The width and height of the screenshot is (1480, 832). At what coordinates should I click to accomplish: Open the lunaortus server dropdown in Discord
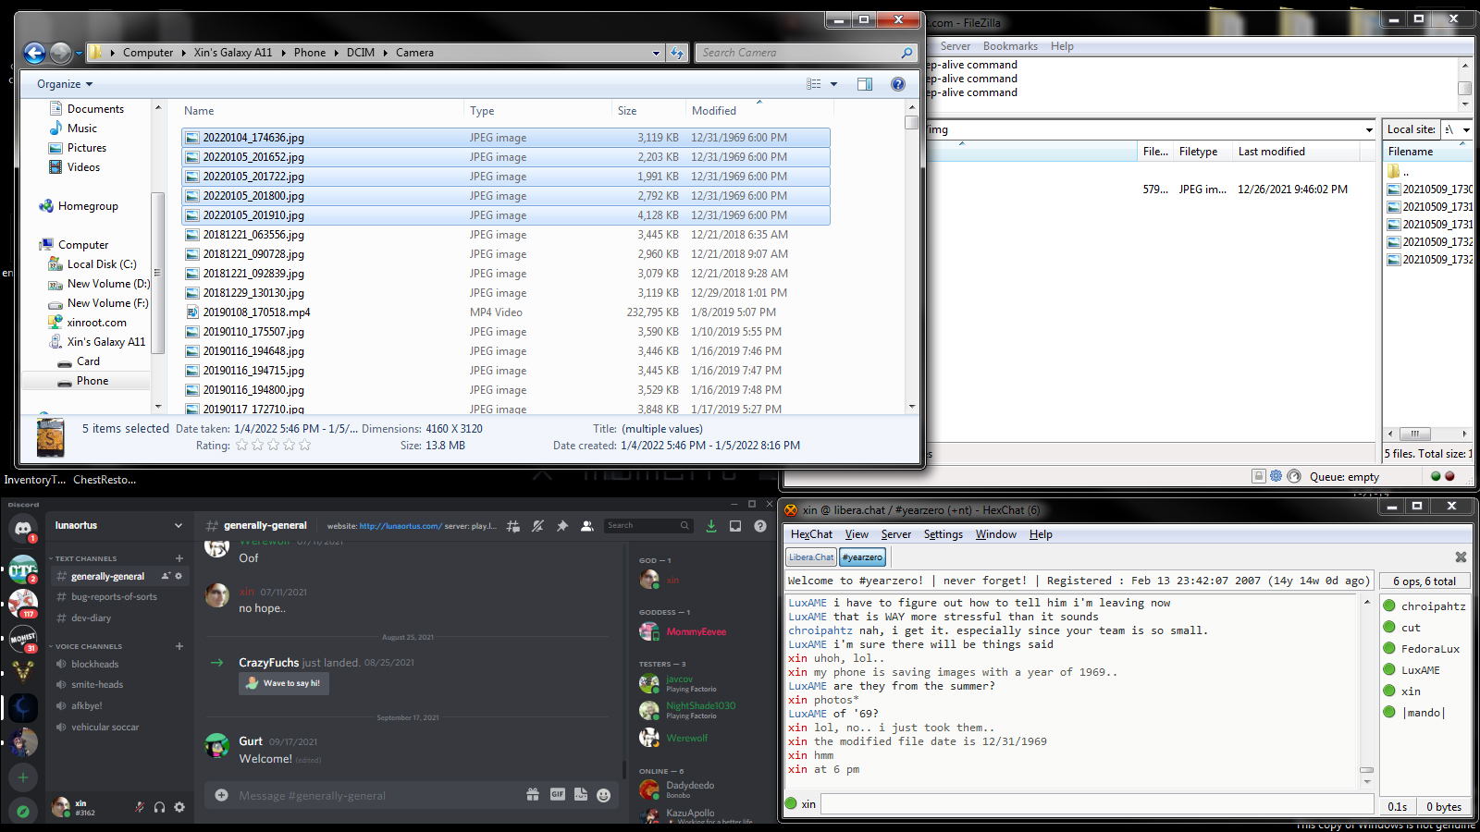(x=179, y=525)
